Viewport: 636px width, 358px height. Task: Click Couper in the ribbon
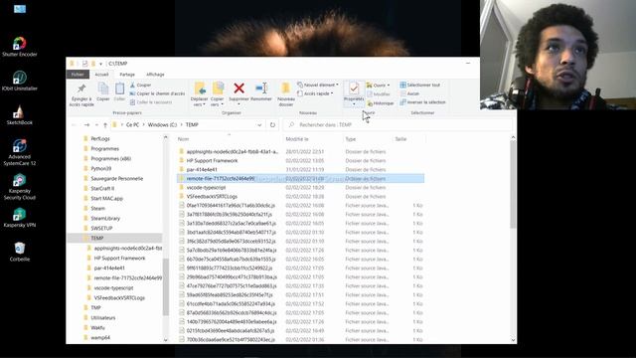click(140, 86)
